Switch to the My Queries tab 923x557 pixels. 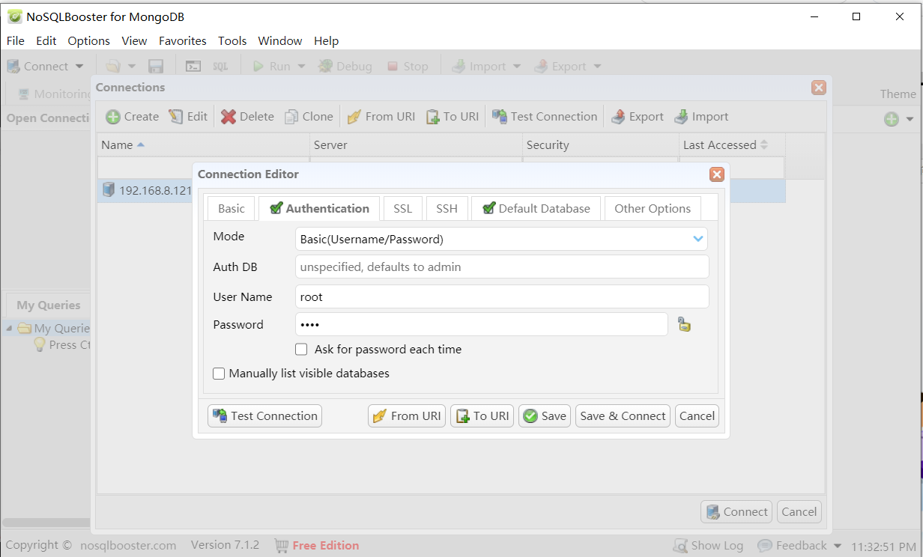click(49, 305)
